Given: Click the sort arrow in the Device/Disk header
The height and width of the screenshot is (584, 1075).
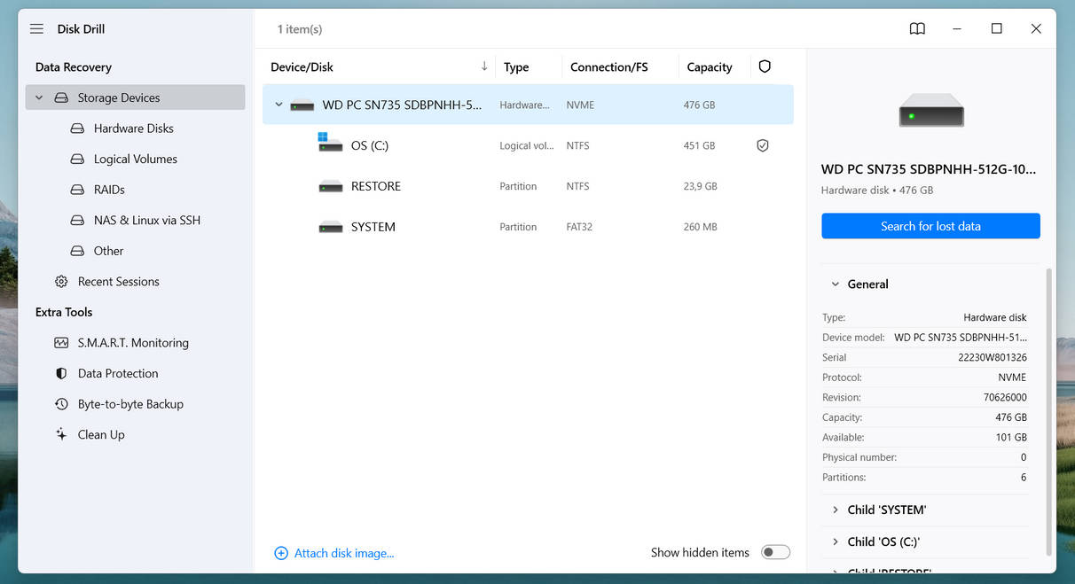Looking at the screenshot, I should (x=484, y=66).
